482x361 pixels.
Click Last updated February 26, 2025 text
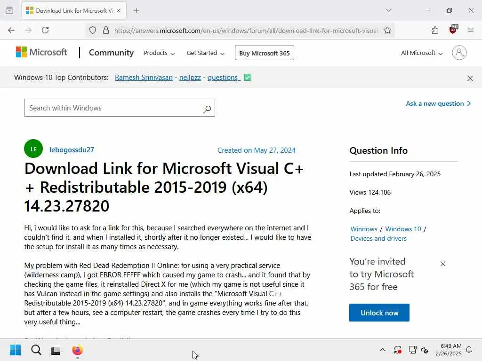click(395, 174)
